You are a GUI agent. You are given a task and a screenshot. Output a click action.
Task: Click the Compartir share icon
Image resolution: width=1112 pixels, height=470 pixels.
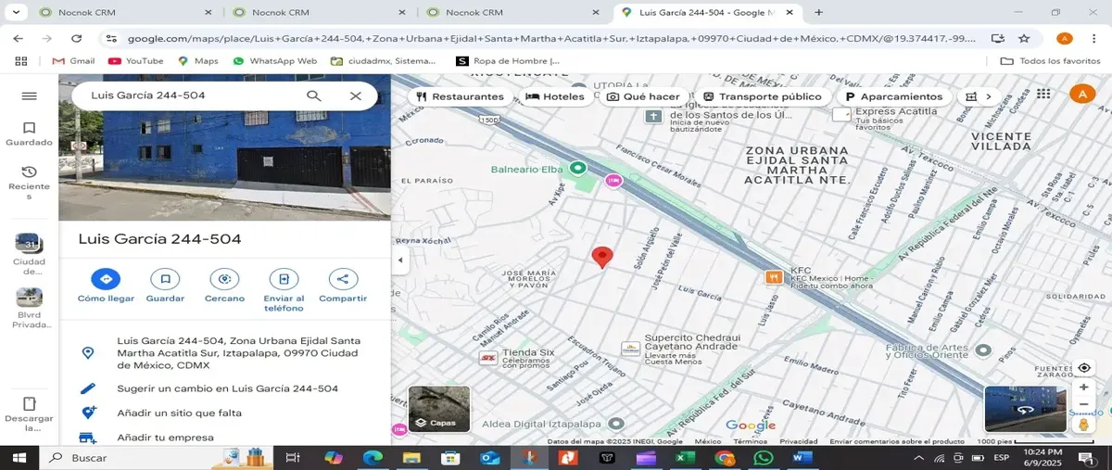coord(343,278)
